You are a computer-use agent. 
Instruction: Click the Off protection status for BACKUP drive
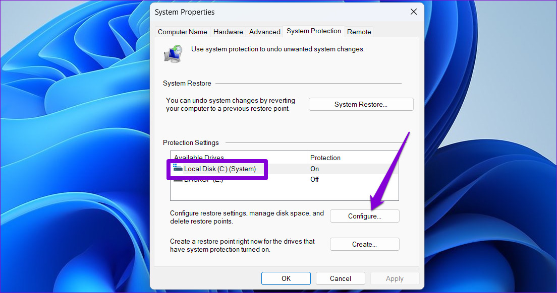pyautogui.click(x=315, y=180)
